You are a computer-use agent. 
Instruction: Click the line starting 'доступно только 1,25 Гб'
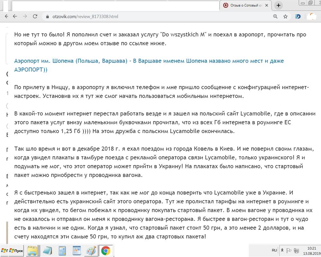125,131
